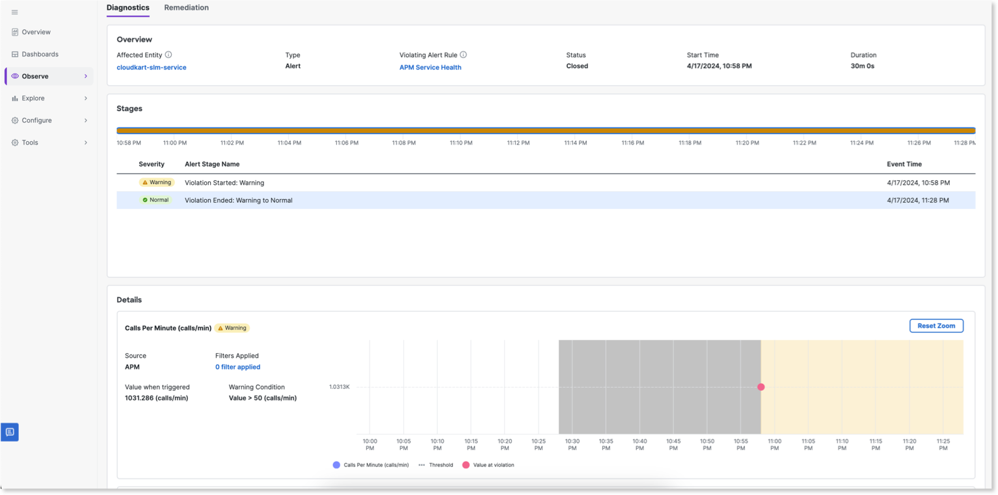Click the 1.0313K y-axis label
This screenshot has height=495, width=998.
tap(340, 387)
